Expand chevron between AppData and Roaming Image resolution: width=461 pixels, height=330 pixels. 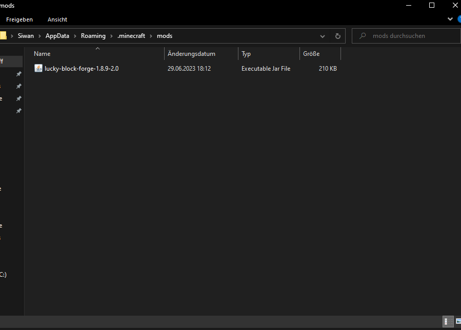coord(75,36)
